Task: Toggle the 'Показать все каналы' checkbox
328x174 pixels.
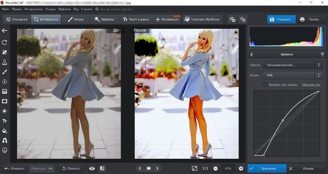Action: tap(265, 85)
